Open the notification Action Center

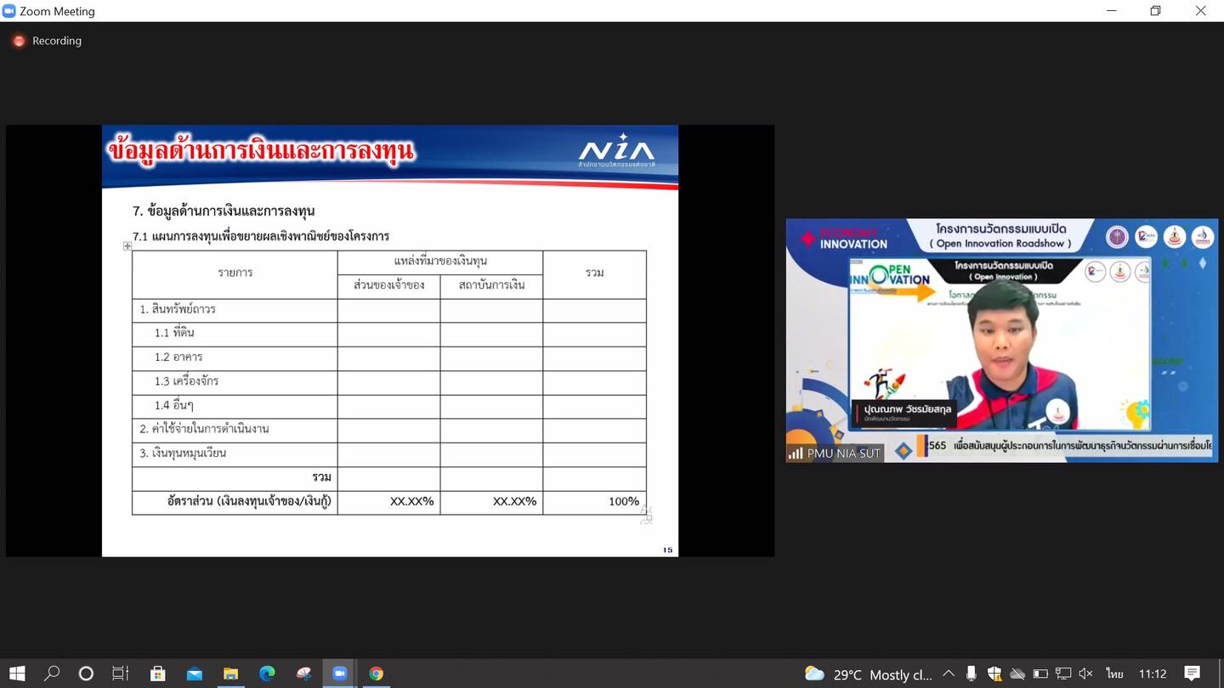(x=1192, y=674)
